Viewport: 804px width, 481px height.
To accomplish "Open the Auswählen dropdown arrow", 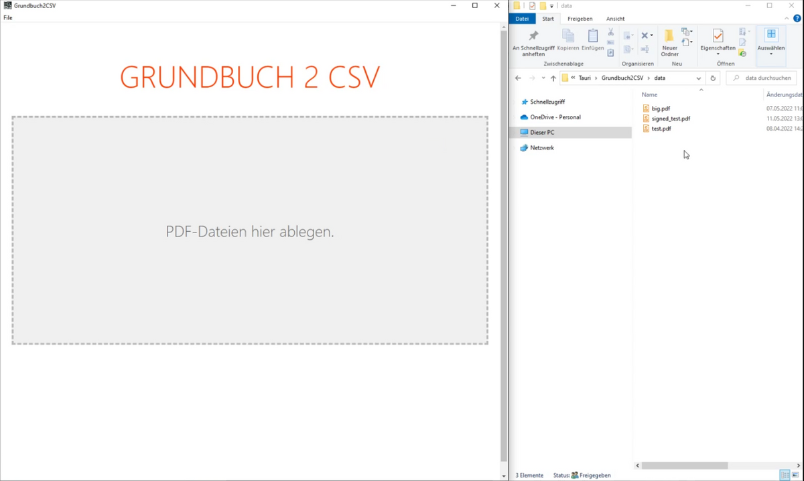I will [771, 54].
